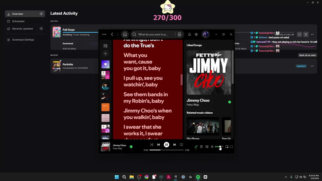This screenshot has width=322, height=181.
Task: Open Spotify notifications bell
Action: [x=189, y=34]
